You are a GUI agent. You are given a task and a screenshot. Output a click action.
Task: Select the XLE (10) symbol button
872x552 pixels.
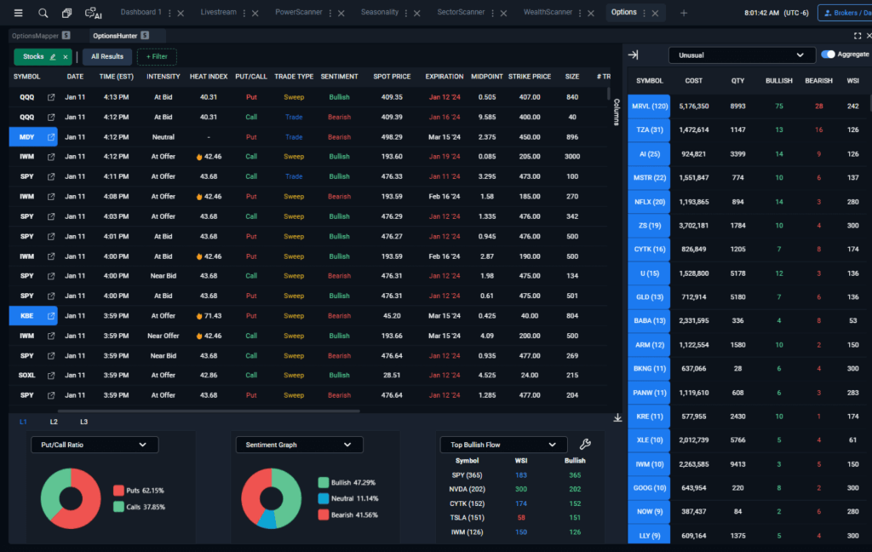click(649, 440)
